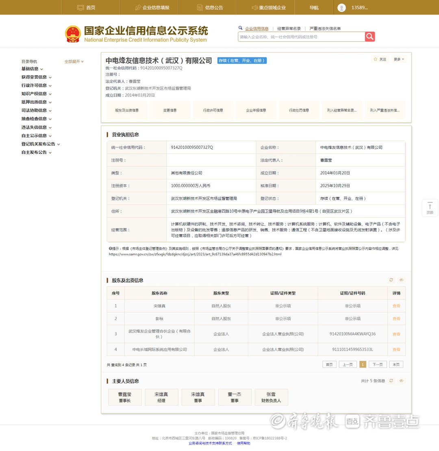Image resolution: width=439 pixels, height=451 pixels.
Task: Toggle visibility eye in 股东及出资信息 header
Action: click(401, 280)
